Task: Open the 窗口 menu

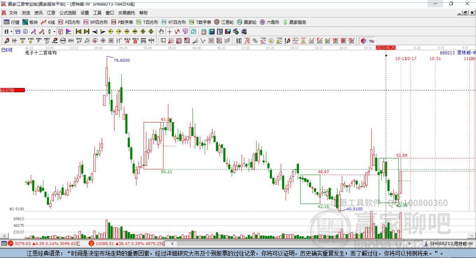Action: (x=110, y=13)
